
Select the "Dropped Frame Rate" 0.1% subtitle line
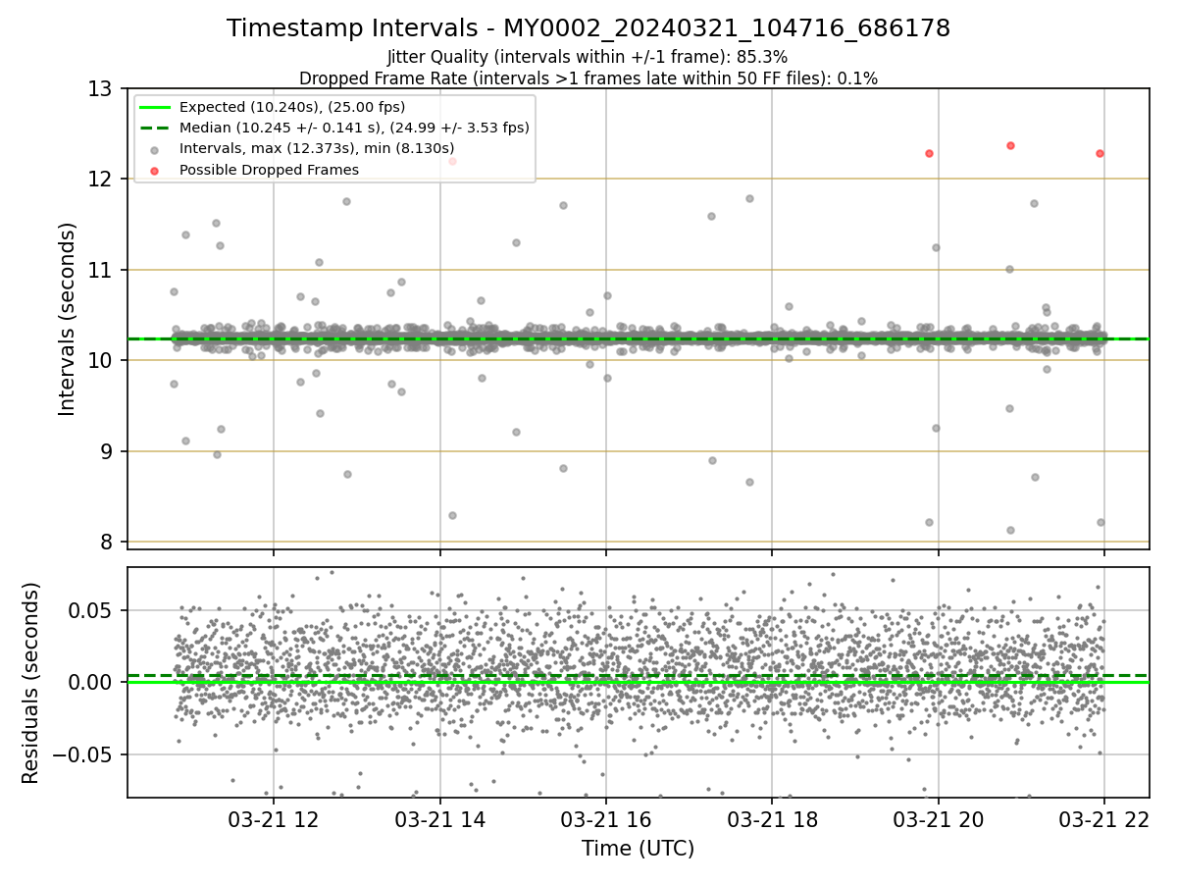588,78
